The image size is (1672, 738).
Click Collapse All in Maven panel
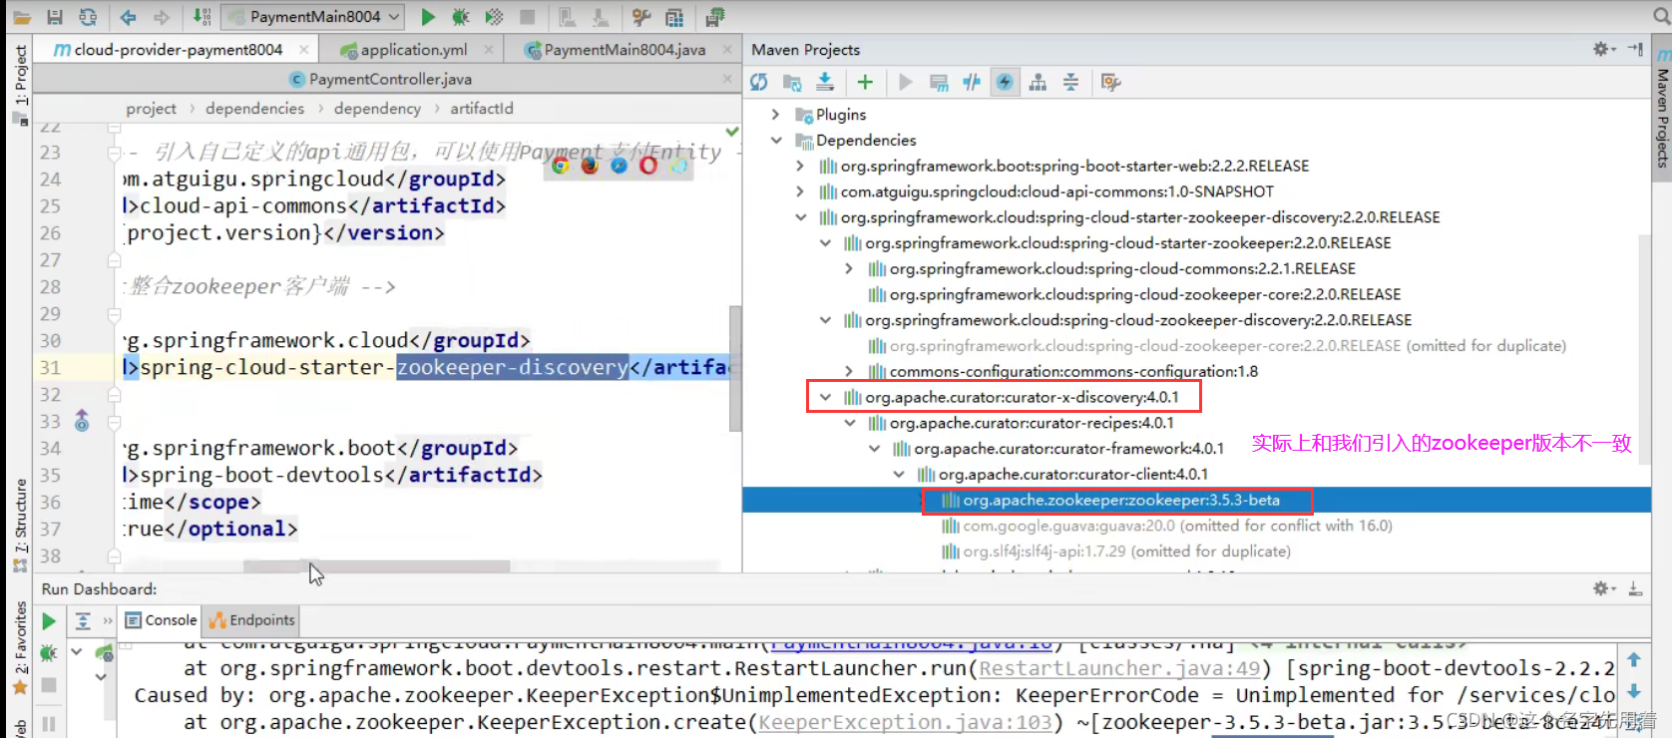pos(1070,82)
